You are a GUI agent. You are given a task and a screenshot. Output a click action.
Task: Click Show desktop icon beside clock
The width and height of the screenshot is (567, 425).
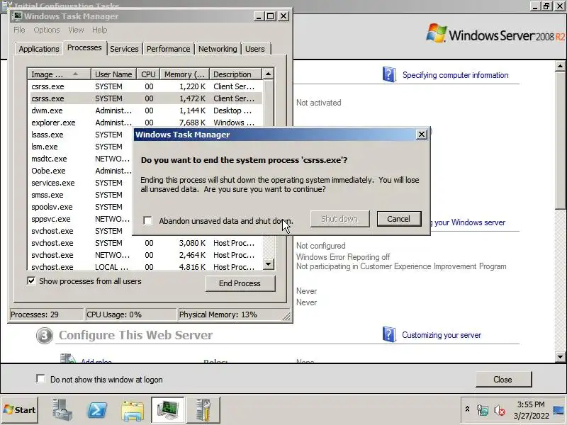[558, 410]
